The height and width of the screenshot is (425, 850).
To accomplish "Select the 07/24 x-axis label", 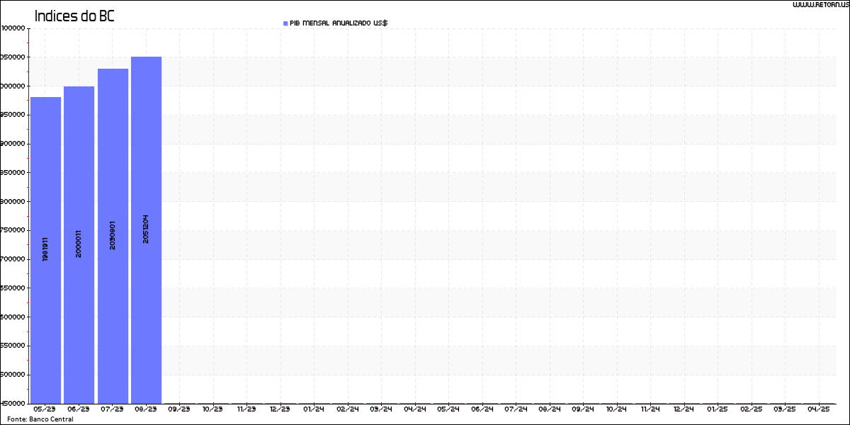I will tap(516, 409).
